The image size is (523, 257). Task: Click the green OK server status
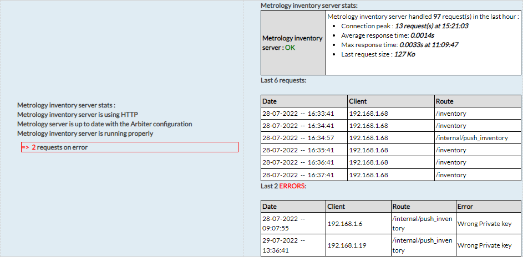click(x=290, y=48)
